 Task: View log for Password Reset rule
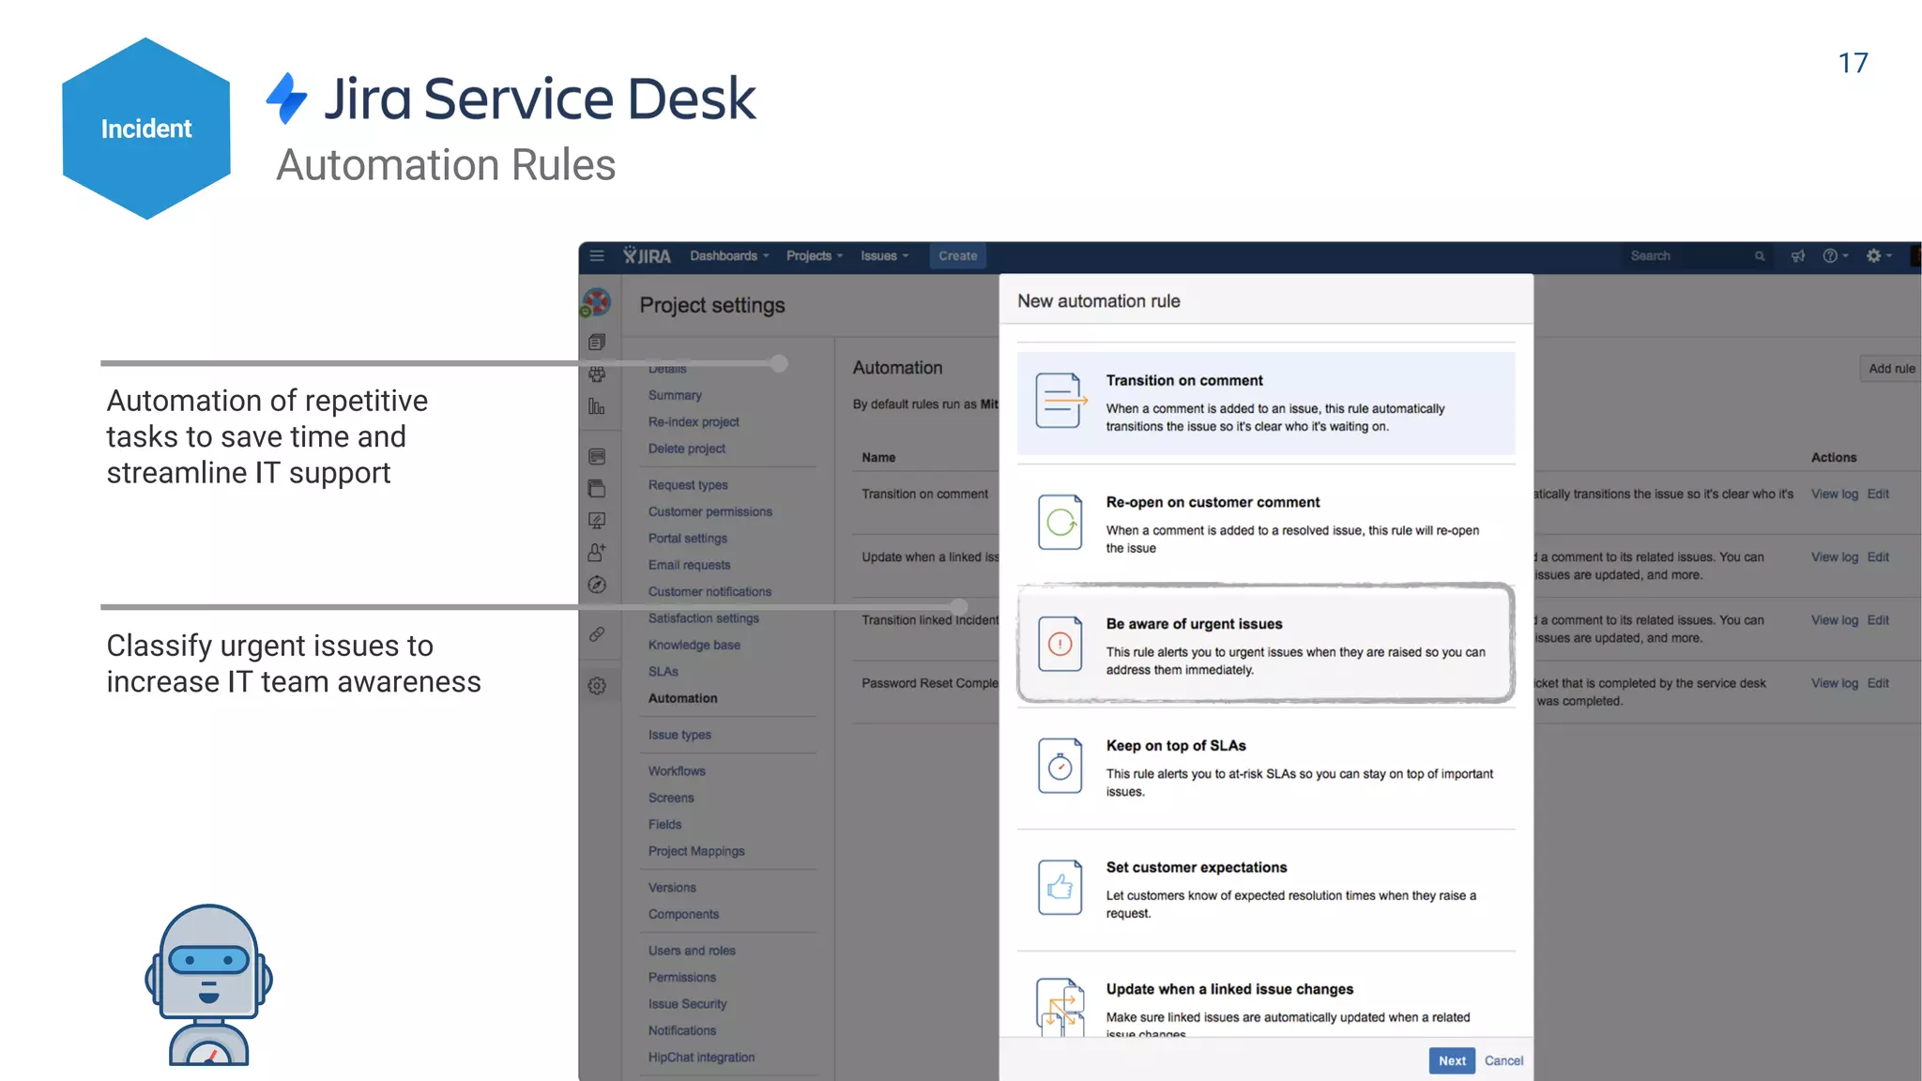tap(1834, 683)
